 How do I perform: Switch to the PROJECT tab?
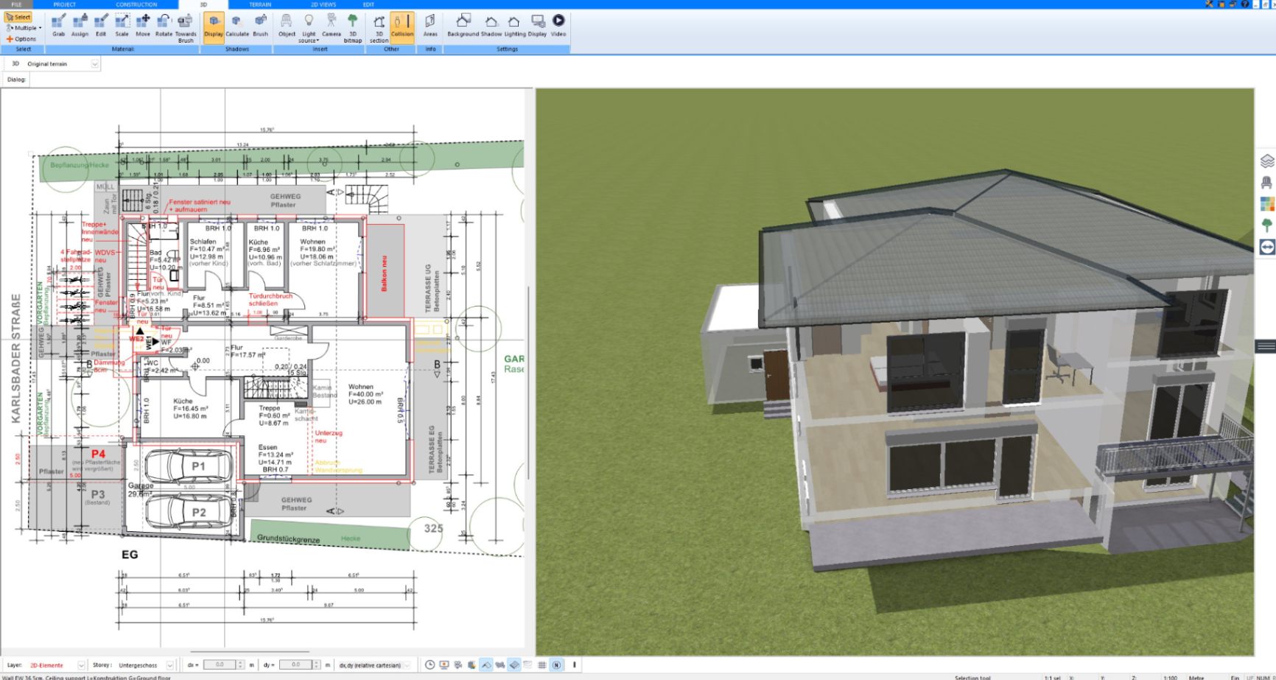[65, 4]
